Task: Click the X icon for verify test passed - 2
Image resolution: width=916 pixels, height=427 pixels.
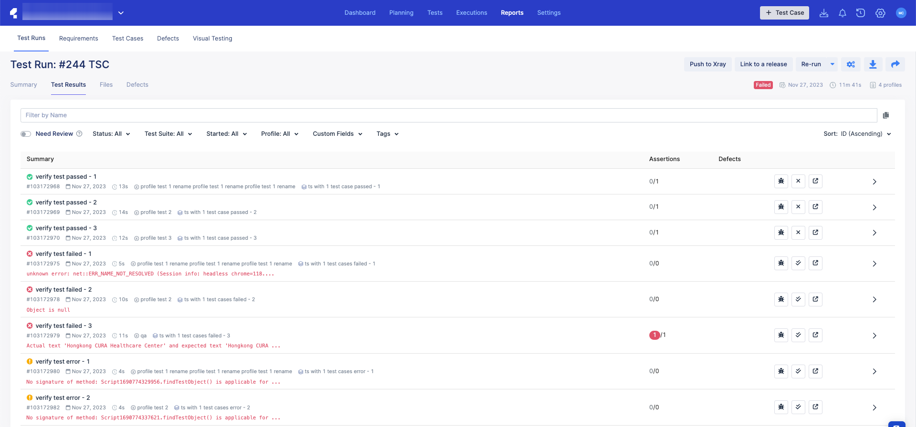Action: tap(798, 207)
